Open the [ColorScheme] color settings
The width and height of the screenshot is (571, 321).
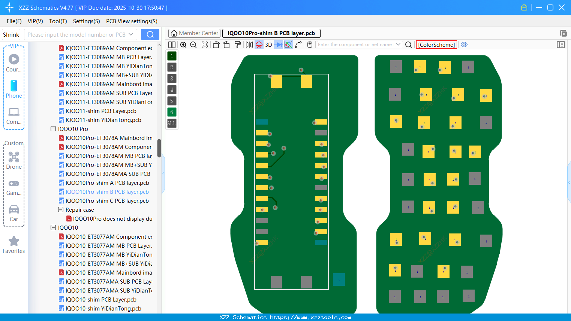436,45
